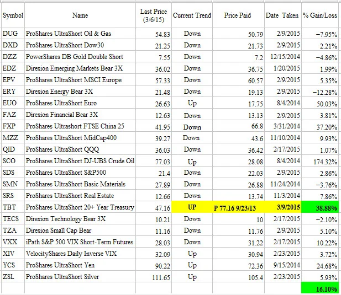The image size is (341, 295).
Task: Select the Symbol column header cell
Action: coord(13,15)
